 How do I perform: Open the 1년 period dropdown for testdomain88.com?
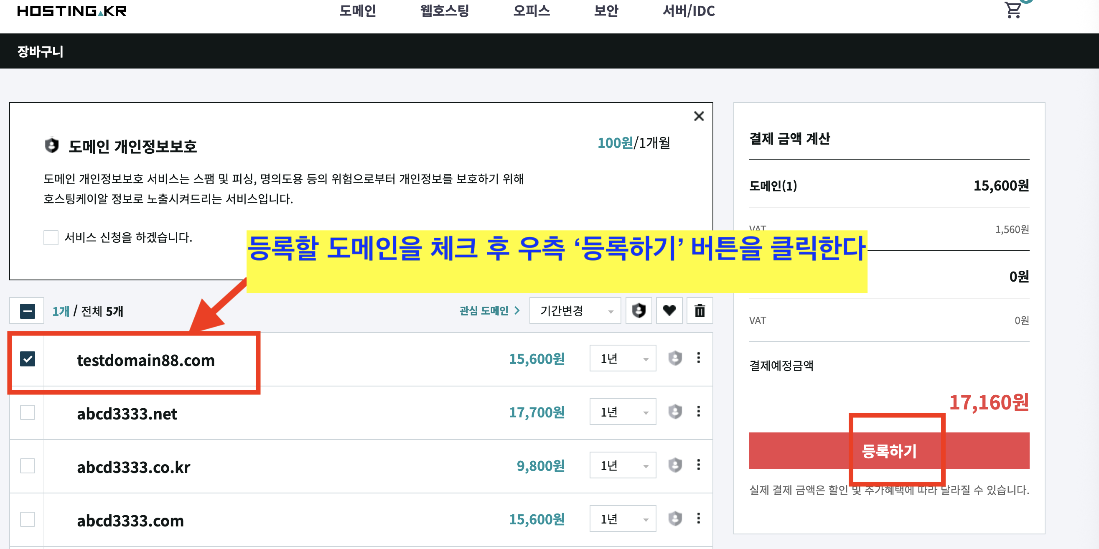point(622,358)
